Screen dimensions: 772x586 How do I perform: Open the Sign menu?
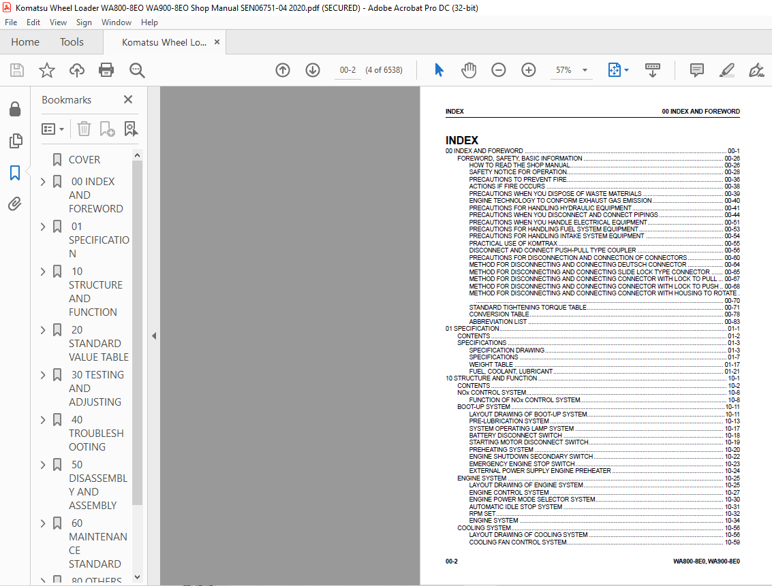click(x=84, y=22)
